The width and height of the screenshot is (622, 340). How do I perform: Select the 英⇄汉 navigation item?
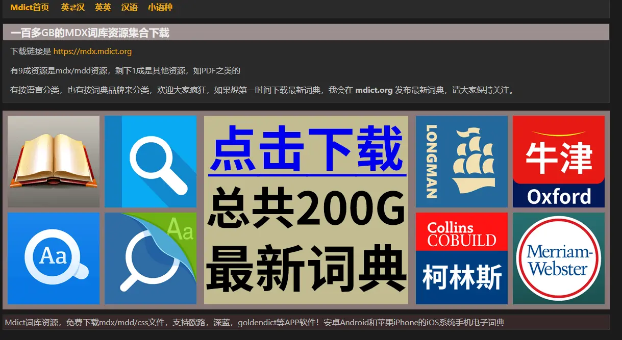(73, 7)
